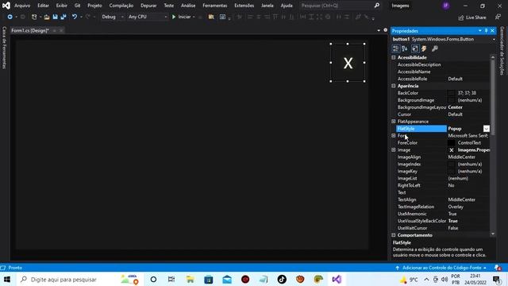This screenshot has width=508, height=286.
Task: Open the Any CPU platform dropdown
Action: [148, 17]
